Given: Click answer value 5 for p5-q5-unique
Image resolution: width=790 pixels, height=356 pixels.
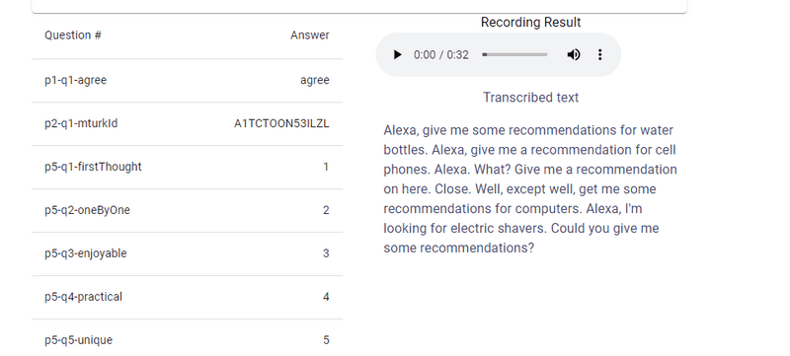Looking at the screenshot, I should point(326,340).
